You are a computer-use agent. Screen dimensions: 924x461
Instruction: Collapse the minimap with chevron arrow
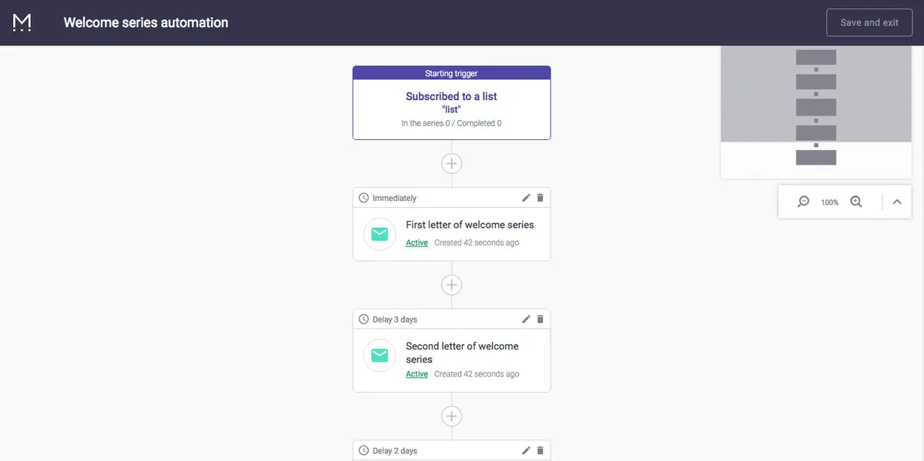coord(897,202)
